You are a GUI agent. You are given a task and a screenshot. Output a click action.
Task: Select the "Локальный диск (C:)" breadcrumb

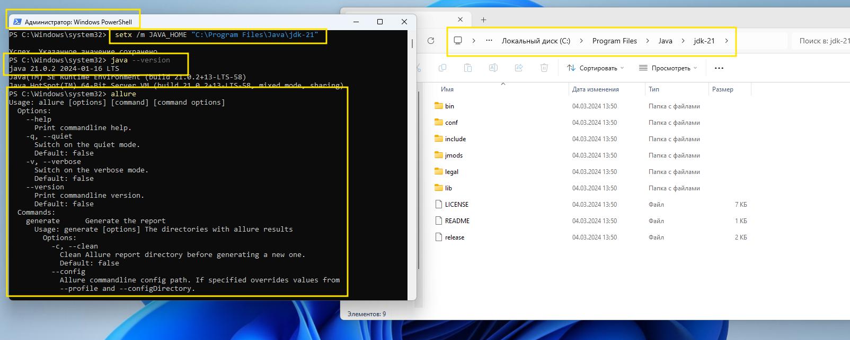click(536, 41)
